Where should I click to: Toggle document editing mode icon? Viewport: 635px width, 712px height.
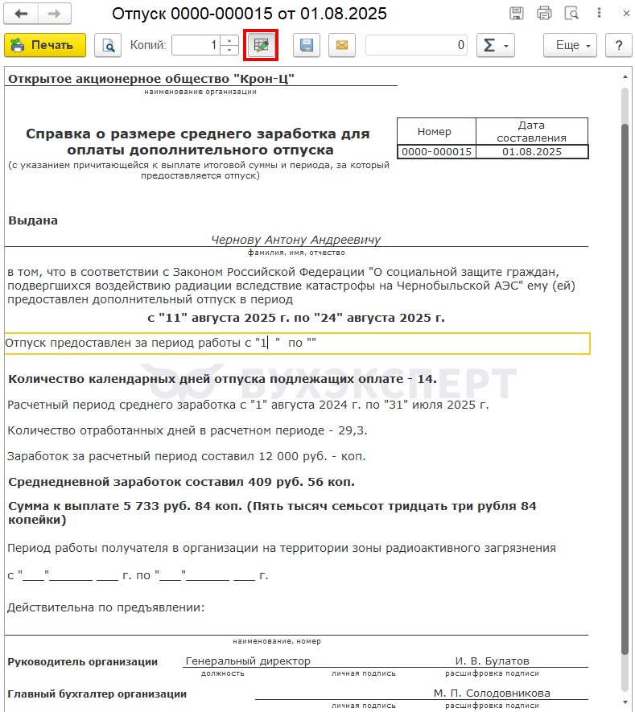click(x=261, y=45)
